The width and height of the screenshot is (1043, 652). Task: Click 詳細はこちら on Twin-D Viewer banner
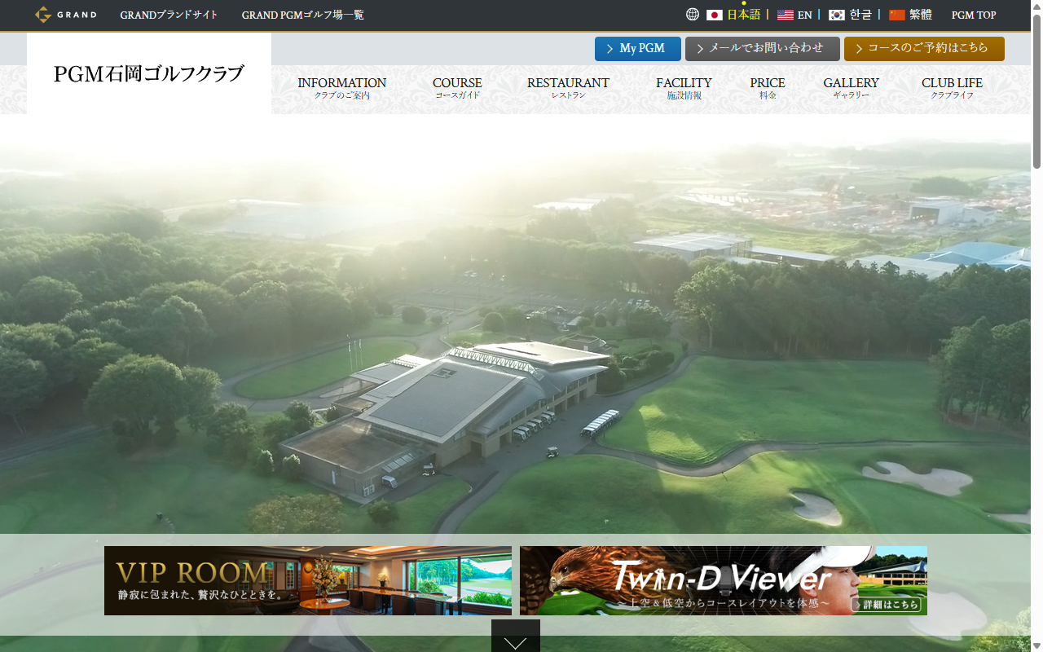[887, 605]
